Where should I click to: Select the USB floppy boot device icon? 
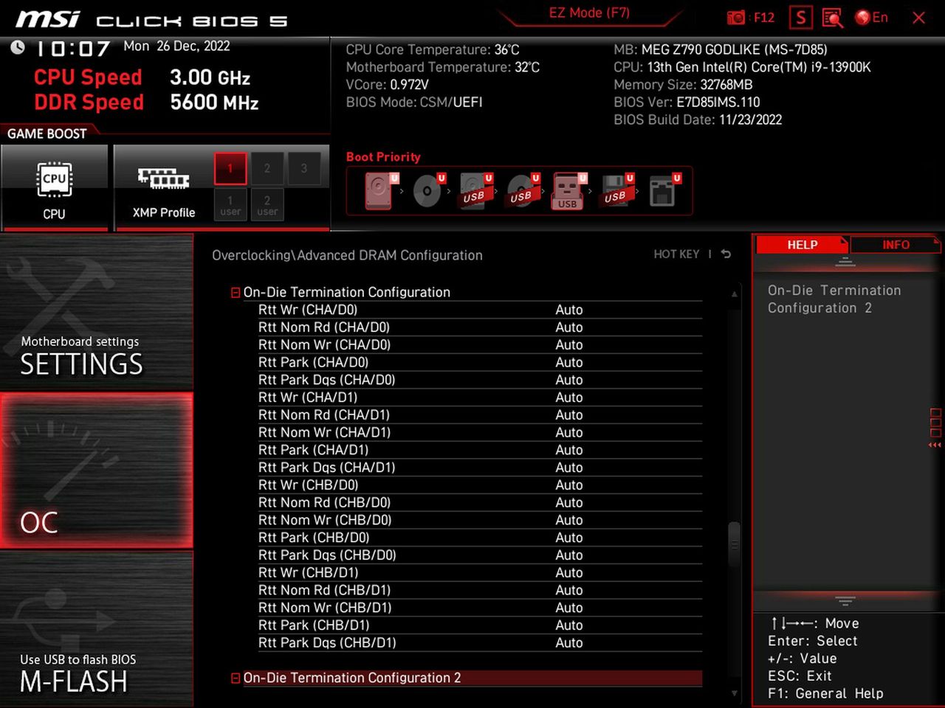point(616,190)
